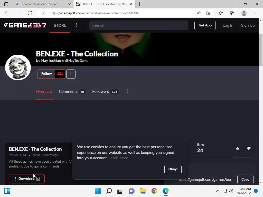Open the Sign Up link
The width and height of the screenshot is (263, 197).
click(x=248, y=25)
